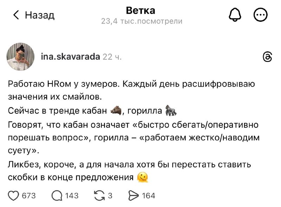Image resolution: width=281 pixels, height=207 pixels.
Task: Repost using the circular arrows icon
Action: pyautogui.click(x=100, y=195)
